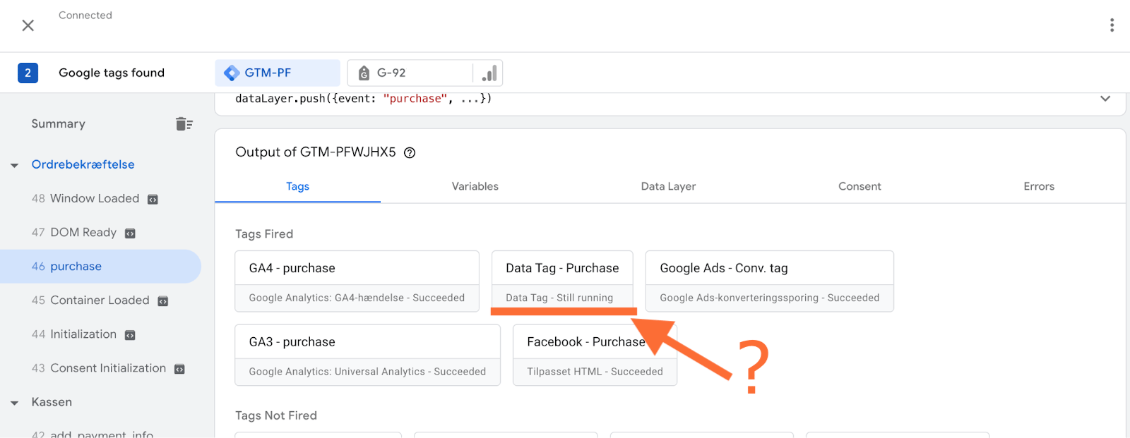Click the Tags Fired heading
Image resolution: width=1130 pixels, height=438 pixels.
(264, 234)
